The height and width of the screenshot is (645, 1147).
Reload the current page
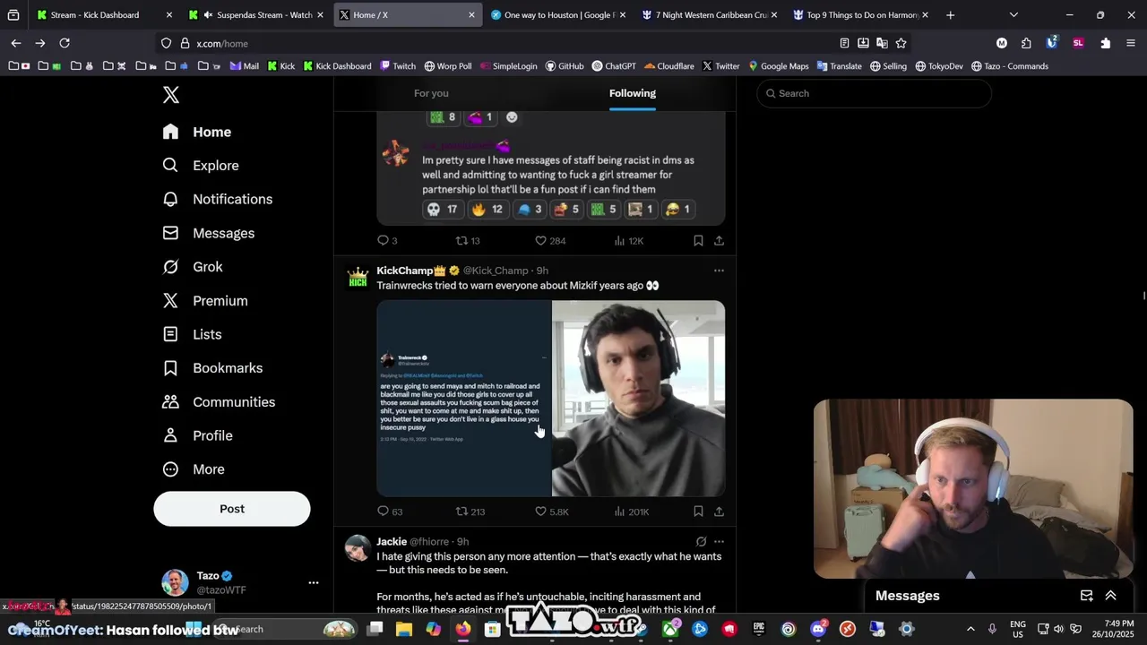(x=65, y=43)
